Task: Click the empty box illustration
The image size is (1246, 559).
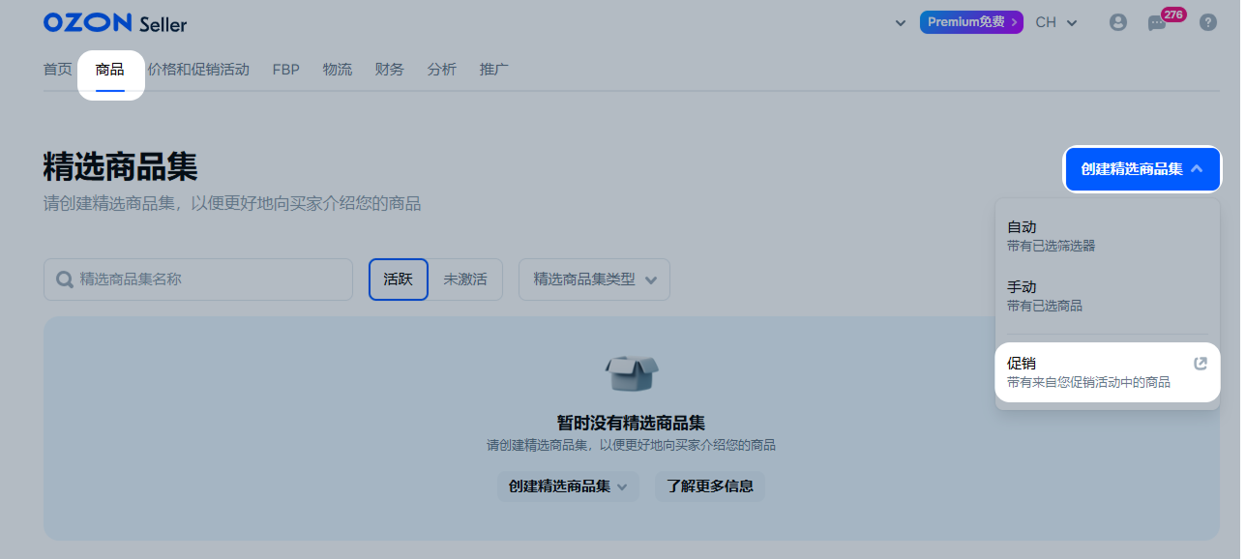Action: click(631, 374)
